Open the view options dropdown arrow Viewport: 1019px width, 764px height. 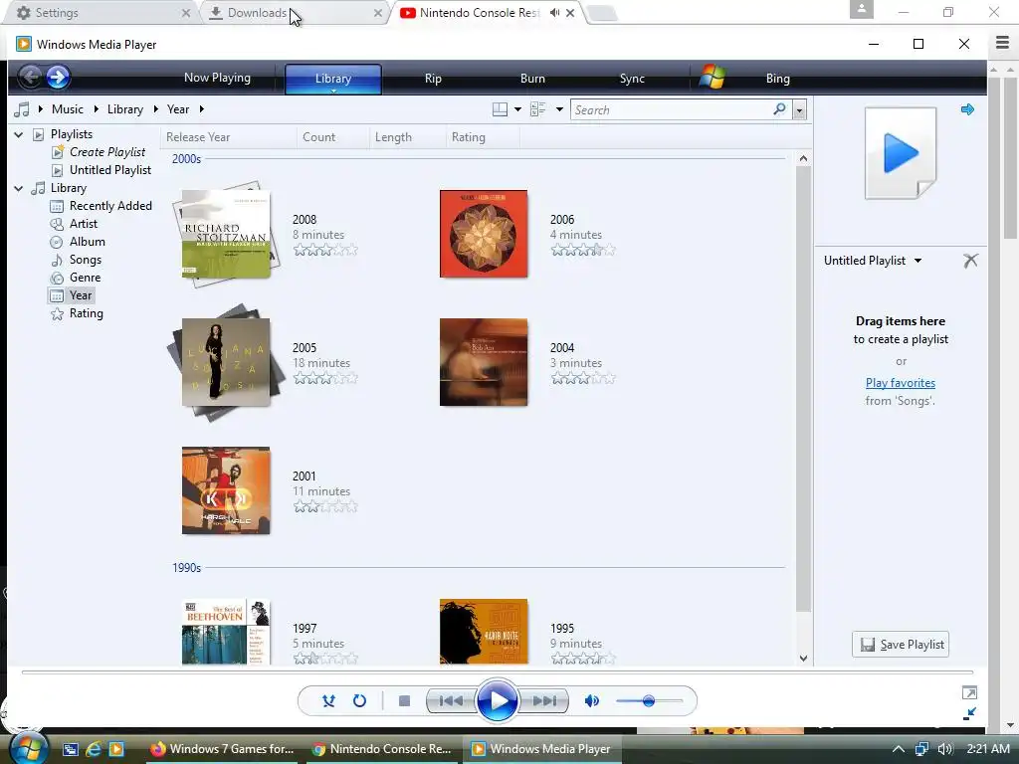point(559,109)
